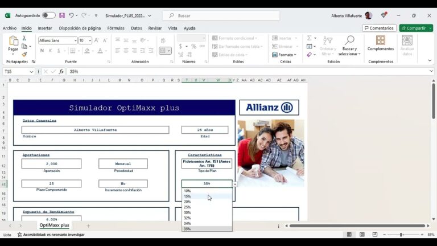Select 20% in the dropdown list
Viewport: 437px width, 246px height.
point(207,202)
